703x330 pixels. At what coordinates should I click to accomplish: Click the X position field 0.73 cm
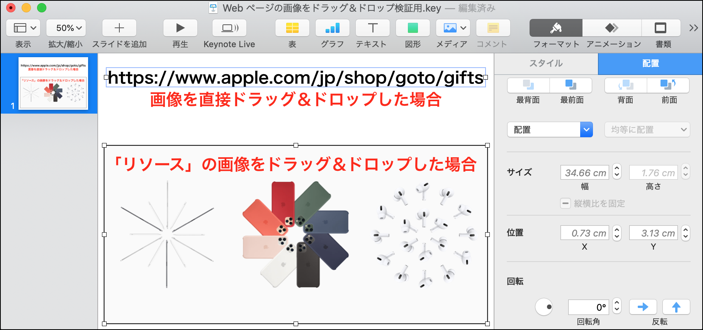[585, 233]
